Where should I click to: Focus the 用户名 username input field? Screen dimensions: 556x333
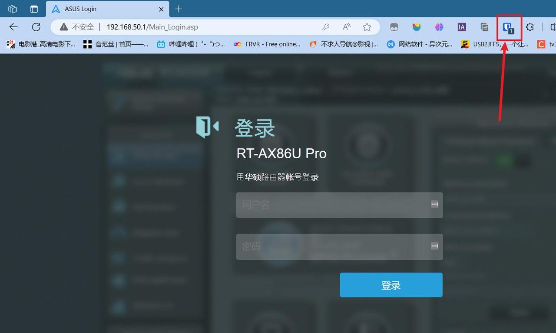tap(339, 205)
